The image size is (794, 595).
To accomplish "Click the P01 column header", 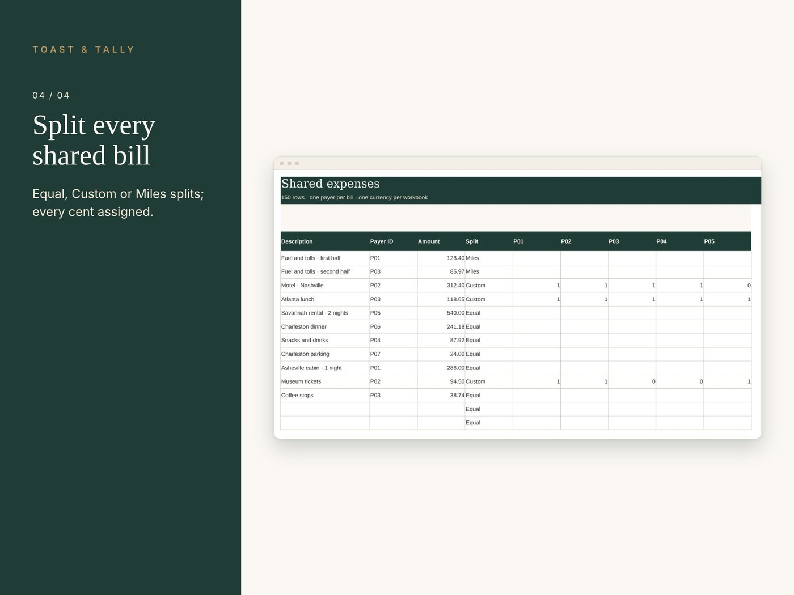I will [537, 241].
